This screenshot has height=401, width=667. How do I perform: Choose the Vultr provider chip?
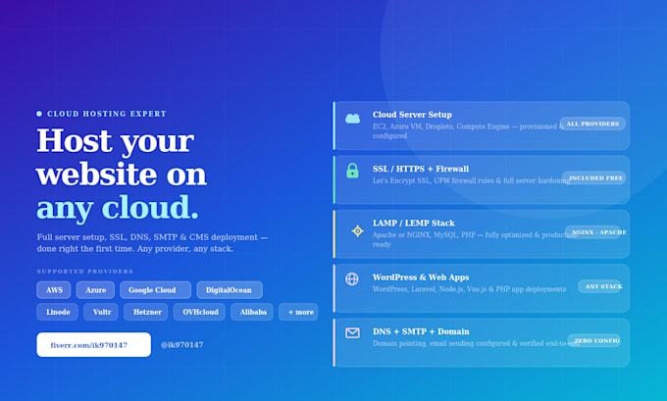pyautogui.click(x=101, y=312)
